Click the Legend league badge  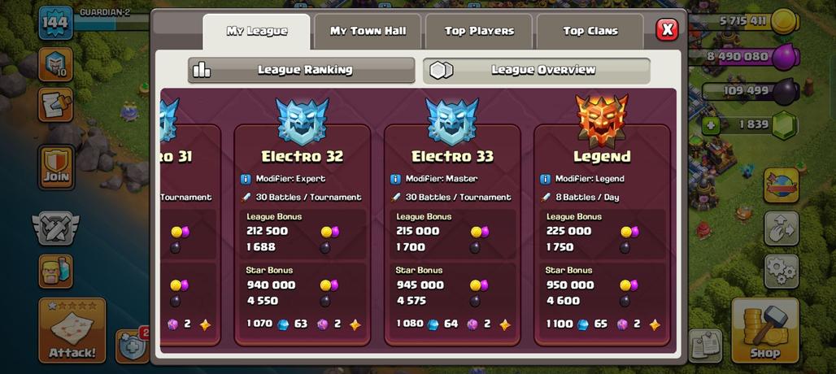[x=602, y=121]
